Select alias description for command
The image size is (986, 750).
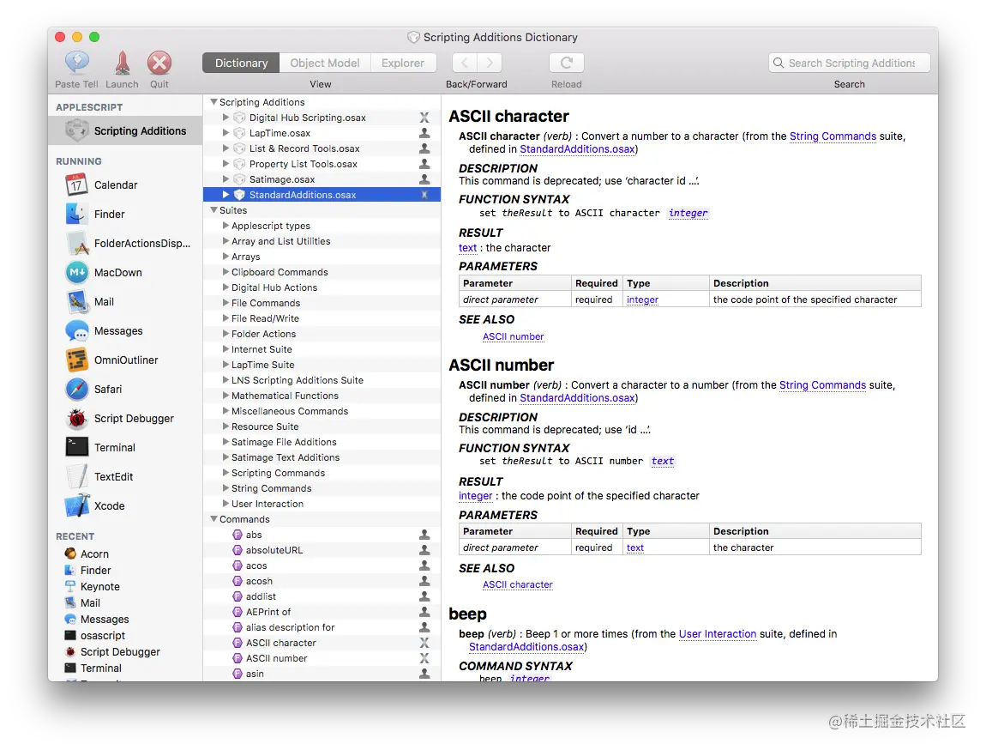point(322,627)
